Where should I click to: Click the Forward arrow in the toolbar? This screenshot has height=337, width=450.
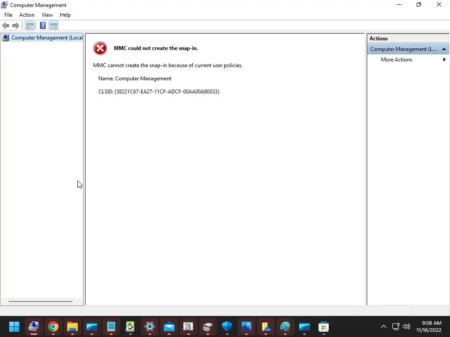click(16, 26)
